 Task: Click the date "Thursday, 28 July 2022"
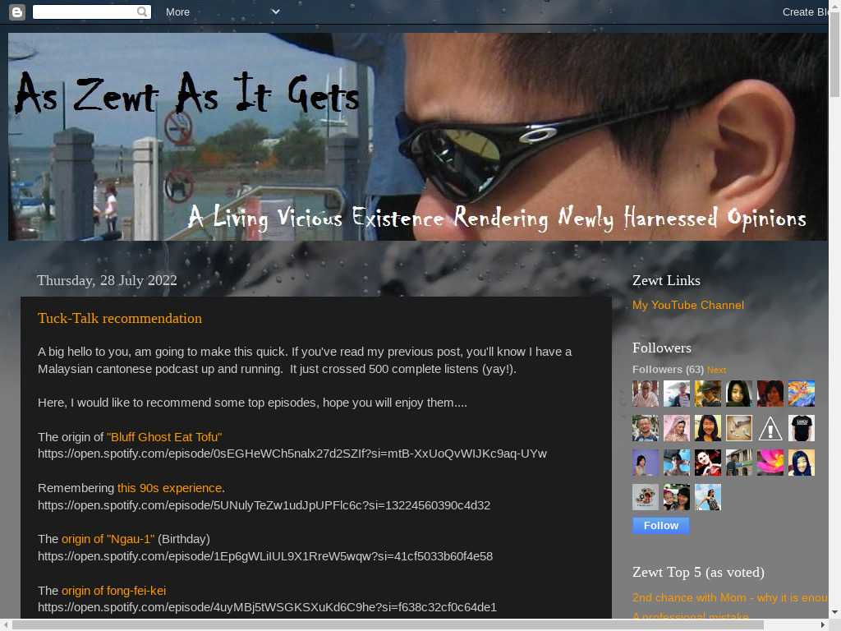[107, 280]
